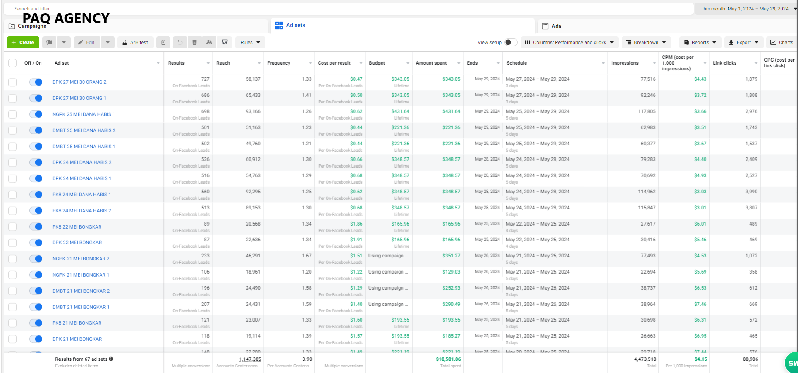Viewport: 798px width, 373px height.
Task: Start an A/B test
Action: 135,42
